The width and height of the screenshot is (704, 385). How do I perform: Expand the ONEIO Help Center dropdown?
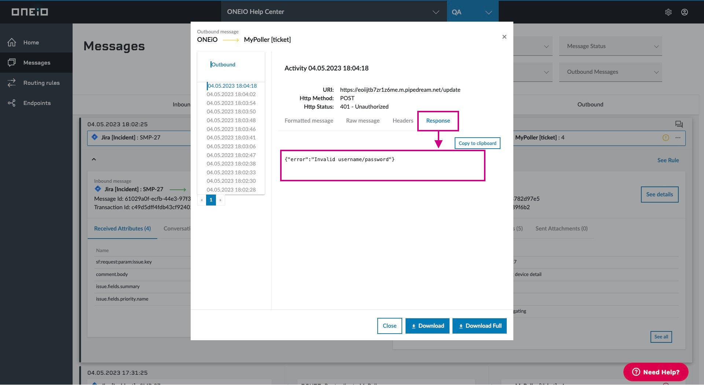click(x=334, y=12)
